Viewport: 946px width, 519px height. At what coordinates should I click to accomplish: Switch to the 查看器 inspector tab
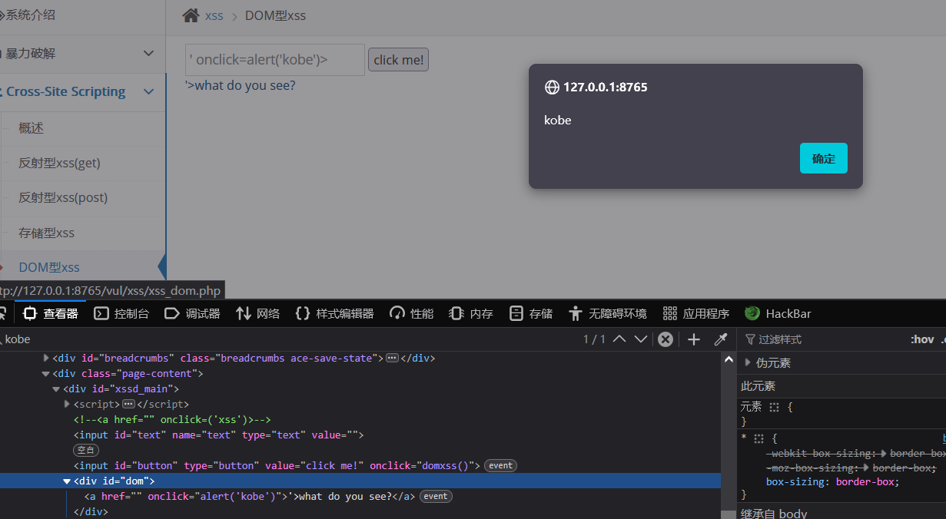[51, 313]
